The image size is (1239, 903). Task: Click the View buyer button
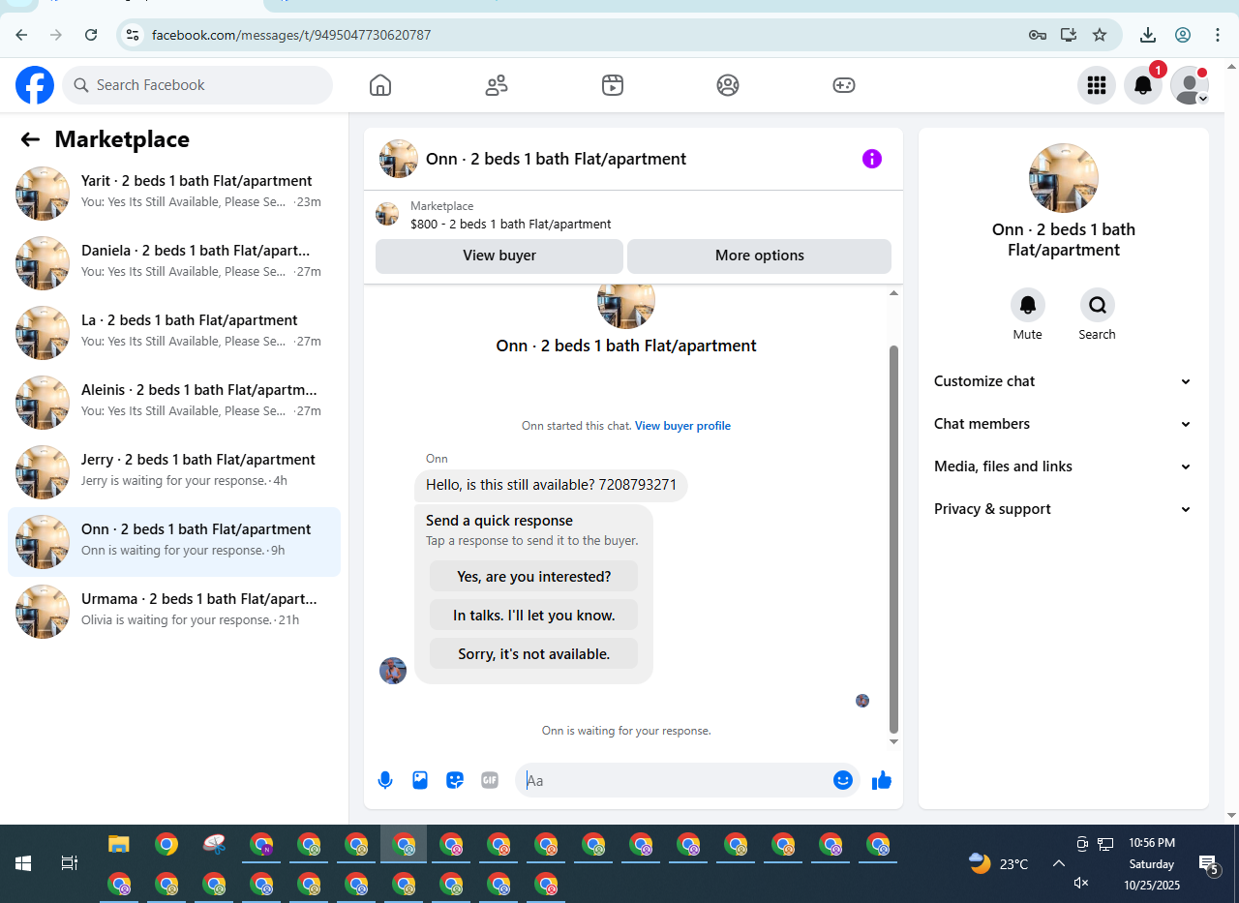coord(499,256)
